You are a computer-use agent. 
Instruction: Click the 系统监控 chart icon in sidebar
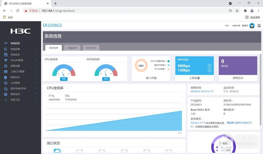coord(6,55)
